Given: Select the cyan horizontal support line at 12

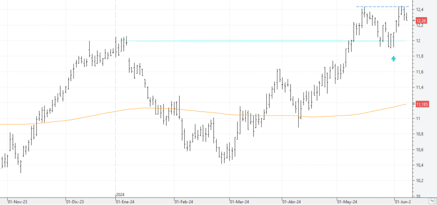Looking at the screenshot, I should coord(256,41).
